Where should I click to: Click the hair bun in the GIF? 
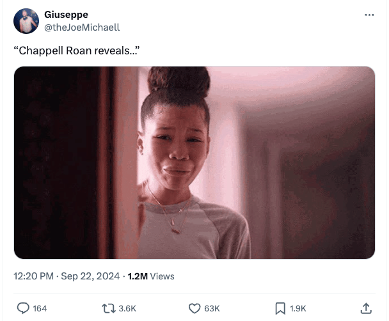179,81
